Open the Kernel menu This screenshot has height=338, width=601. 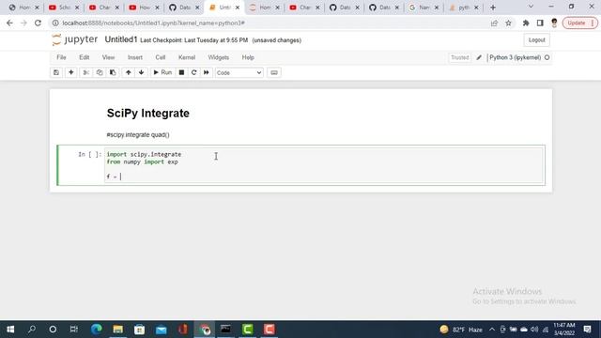click(187, 57)
